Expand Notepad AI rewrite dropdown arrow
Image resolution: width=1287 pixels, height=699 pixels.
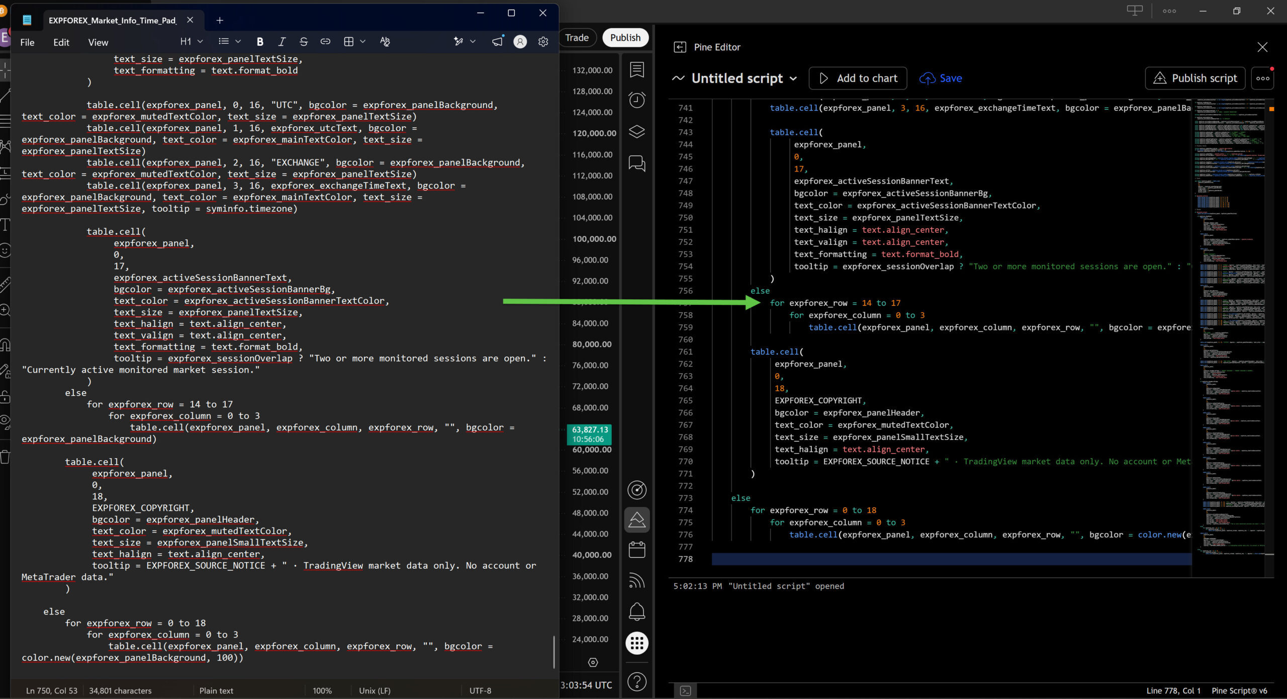[473, 42]
